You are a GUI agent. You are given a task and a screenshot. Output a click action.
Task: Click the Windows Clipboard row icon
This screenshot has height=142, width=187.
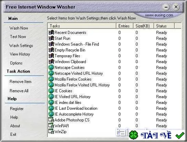click(x=51, y=62)
